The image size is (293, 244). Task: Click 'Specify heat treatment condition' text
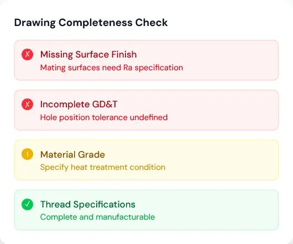point(103,167)
